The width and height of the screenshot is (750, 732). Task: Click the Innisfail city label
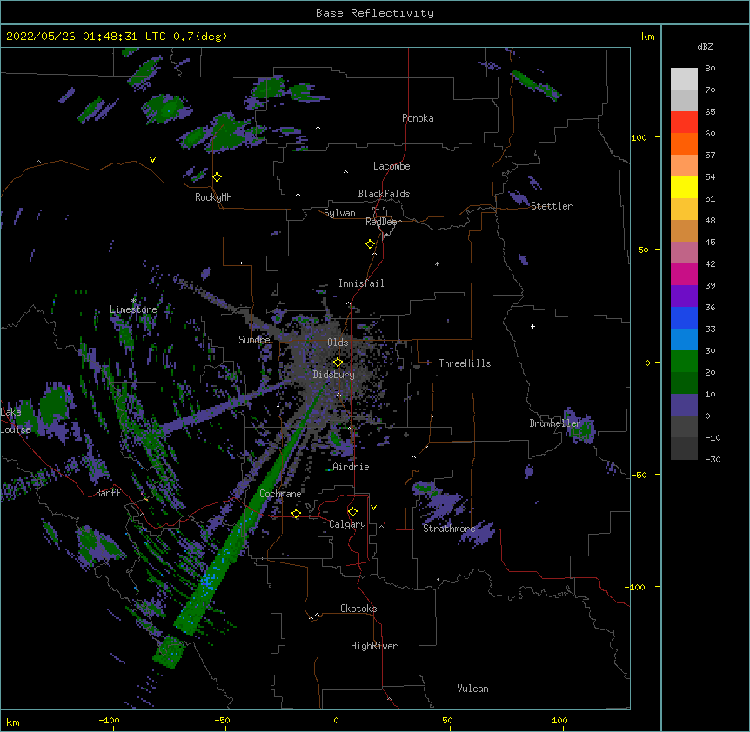click(361, 283)
